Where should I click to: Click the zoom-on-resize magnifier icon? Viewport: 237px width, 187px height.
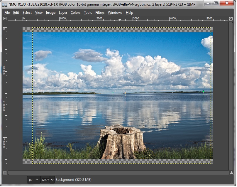pos(231,18)
